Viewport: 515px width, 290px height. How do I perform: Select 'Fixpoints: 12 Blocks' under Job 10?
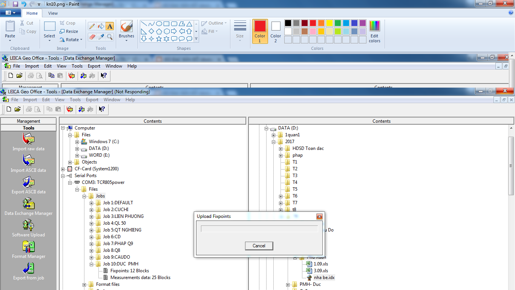[129, 271]
